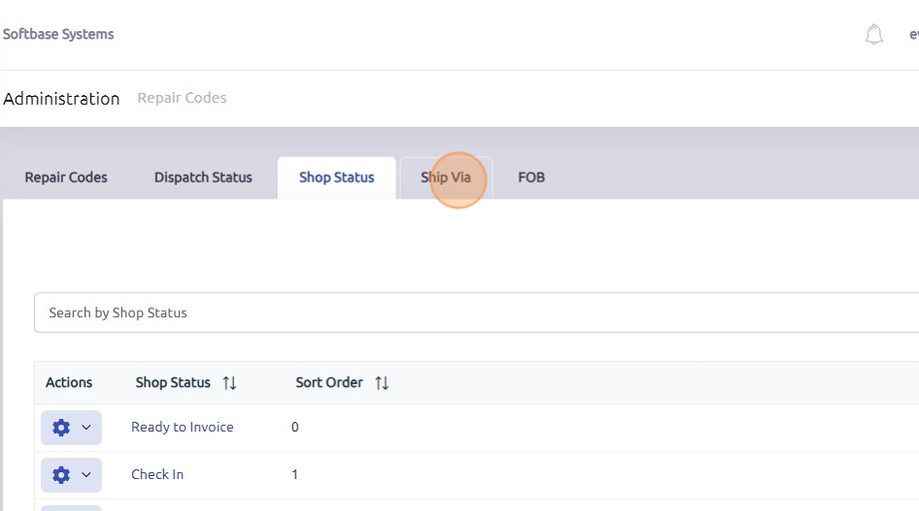Click the Softbase Systems title

coord(58,34)
